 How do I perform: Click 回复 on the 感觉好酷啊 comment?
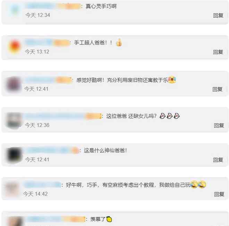(217, 89)
